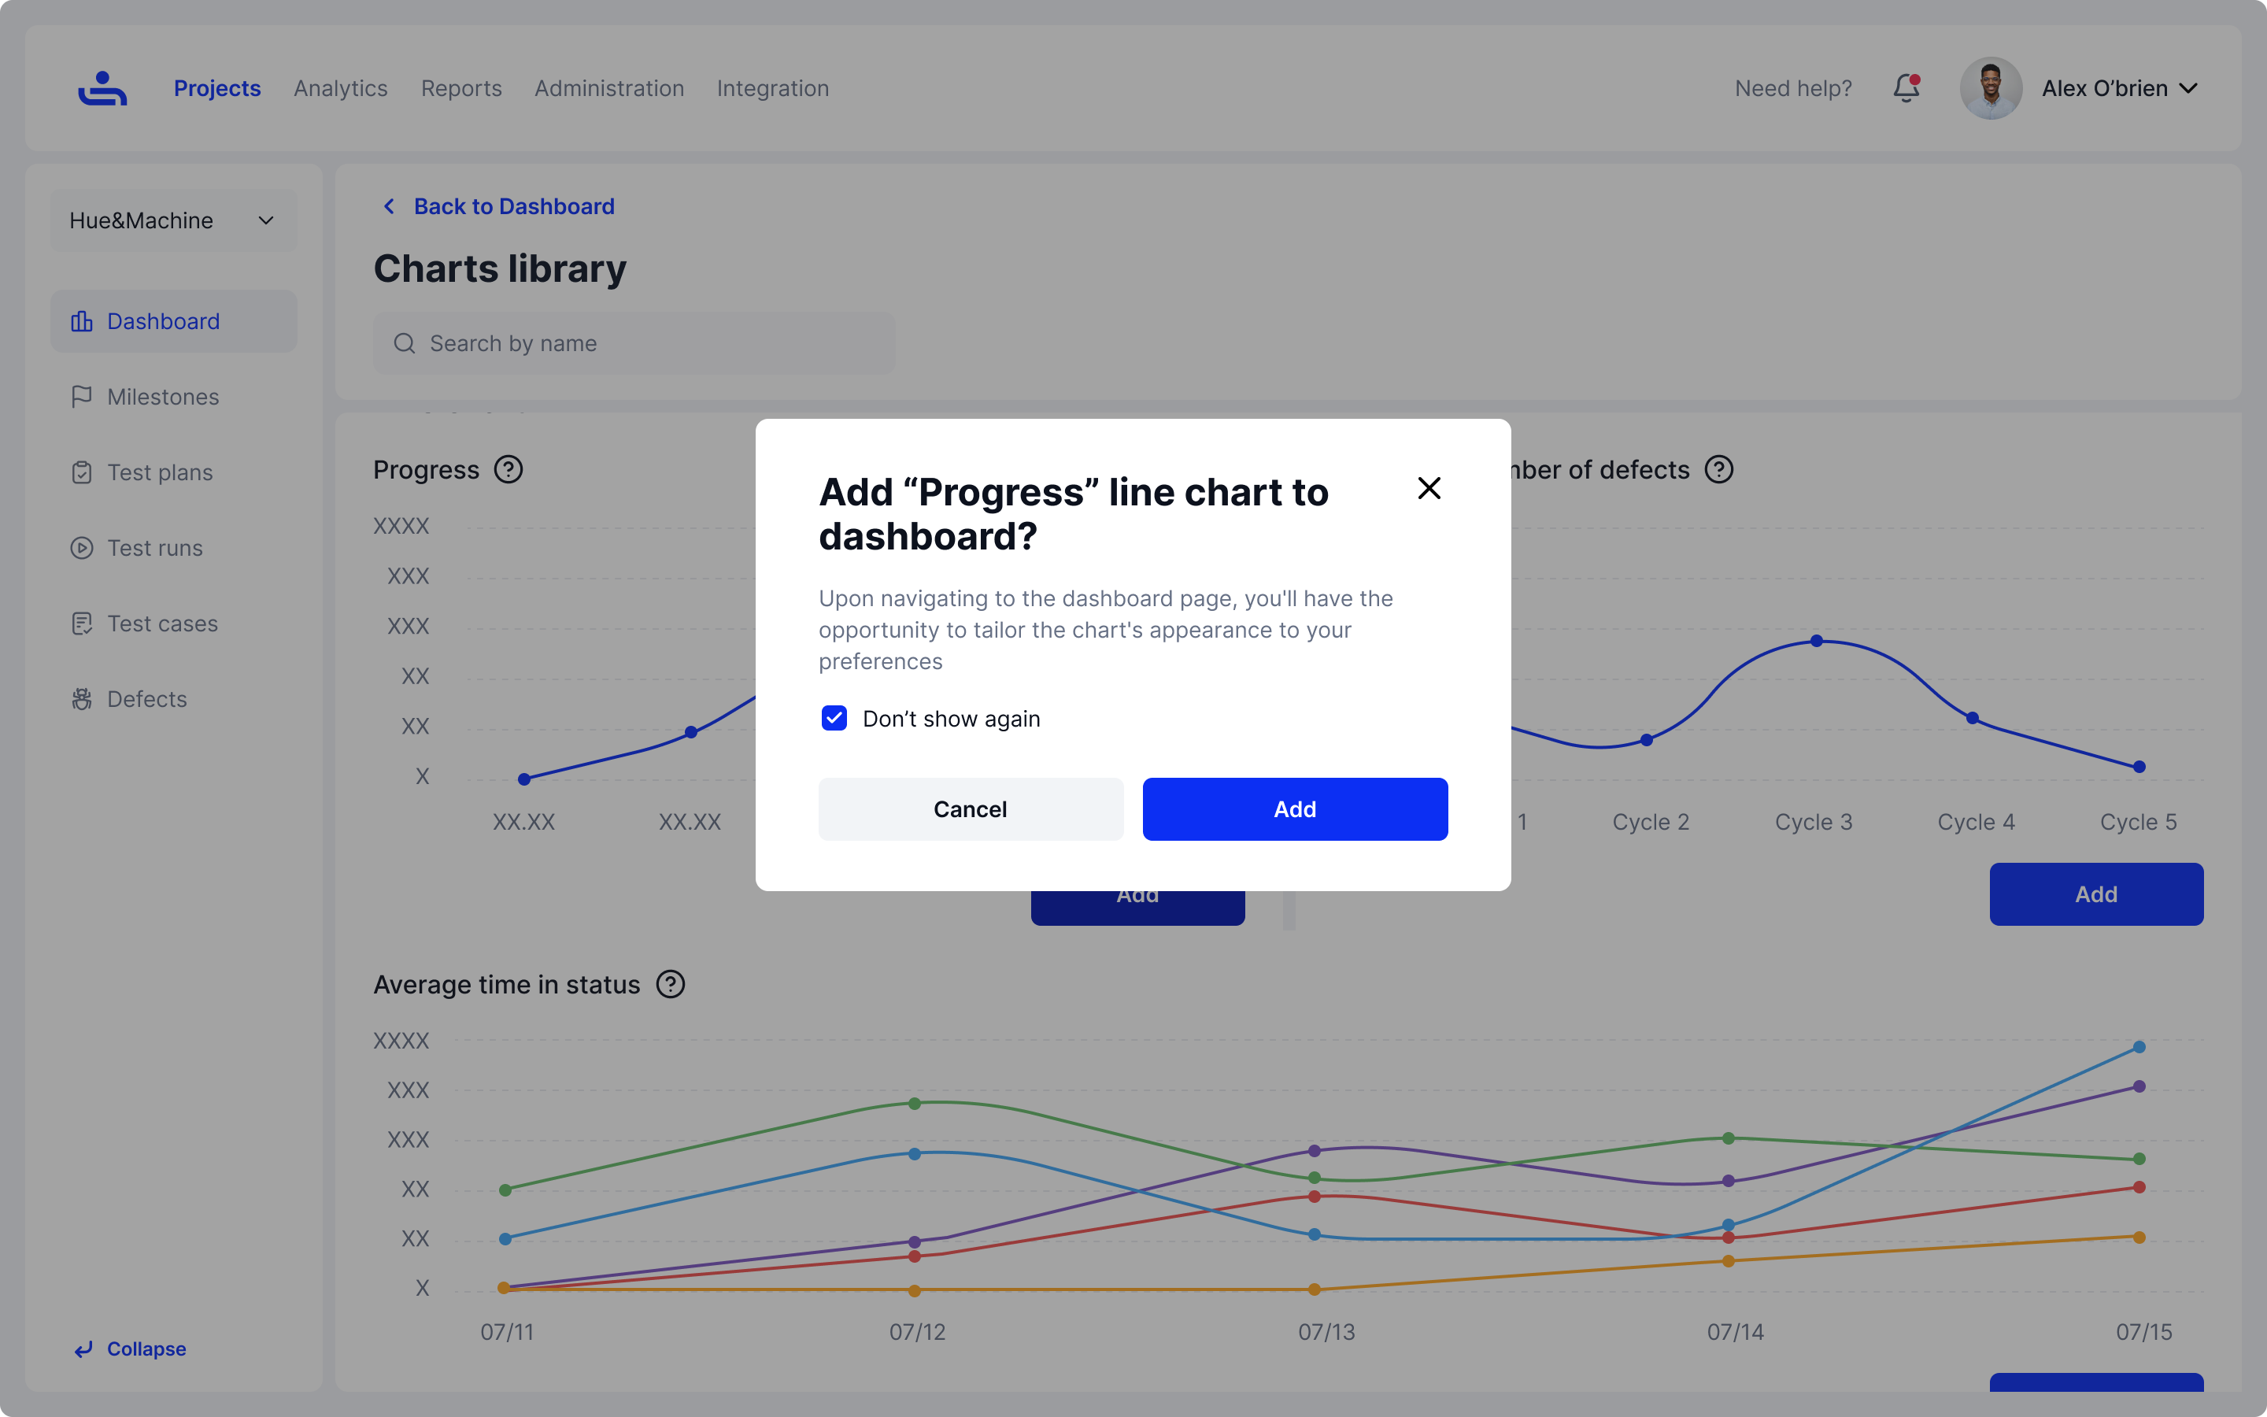The height and width of the screenshot is (1417, 2267).
Task: Open Analytics tab
Action: [x=340, y=88]
